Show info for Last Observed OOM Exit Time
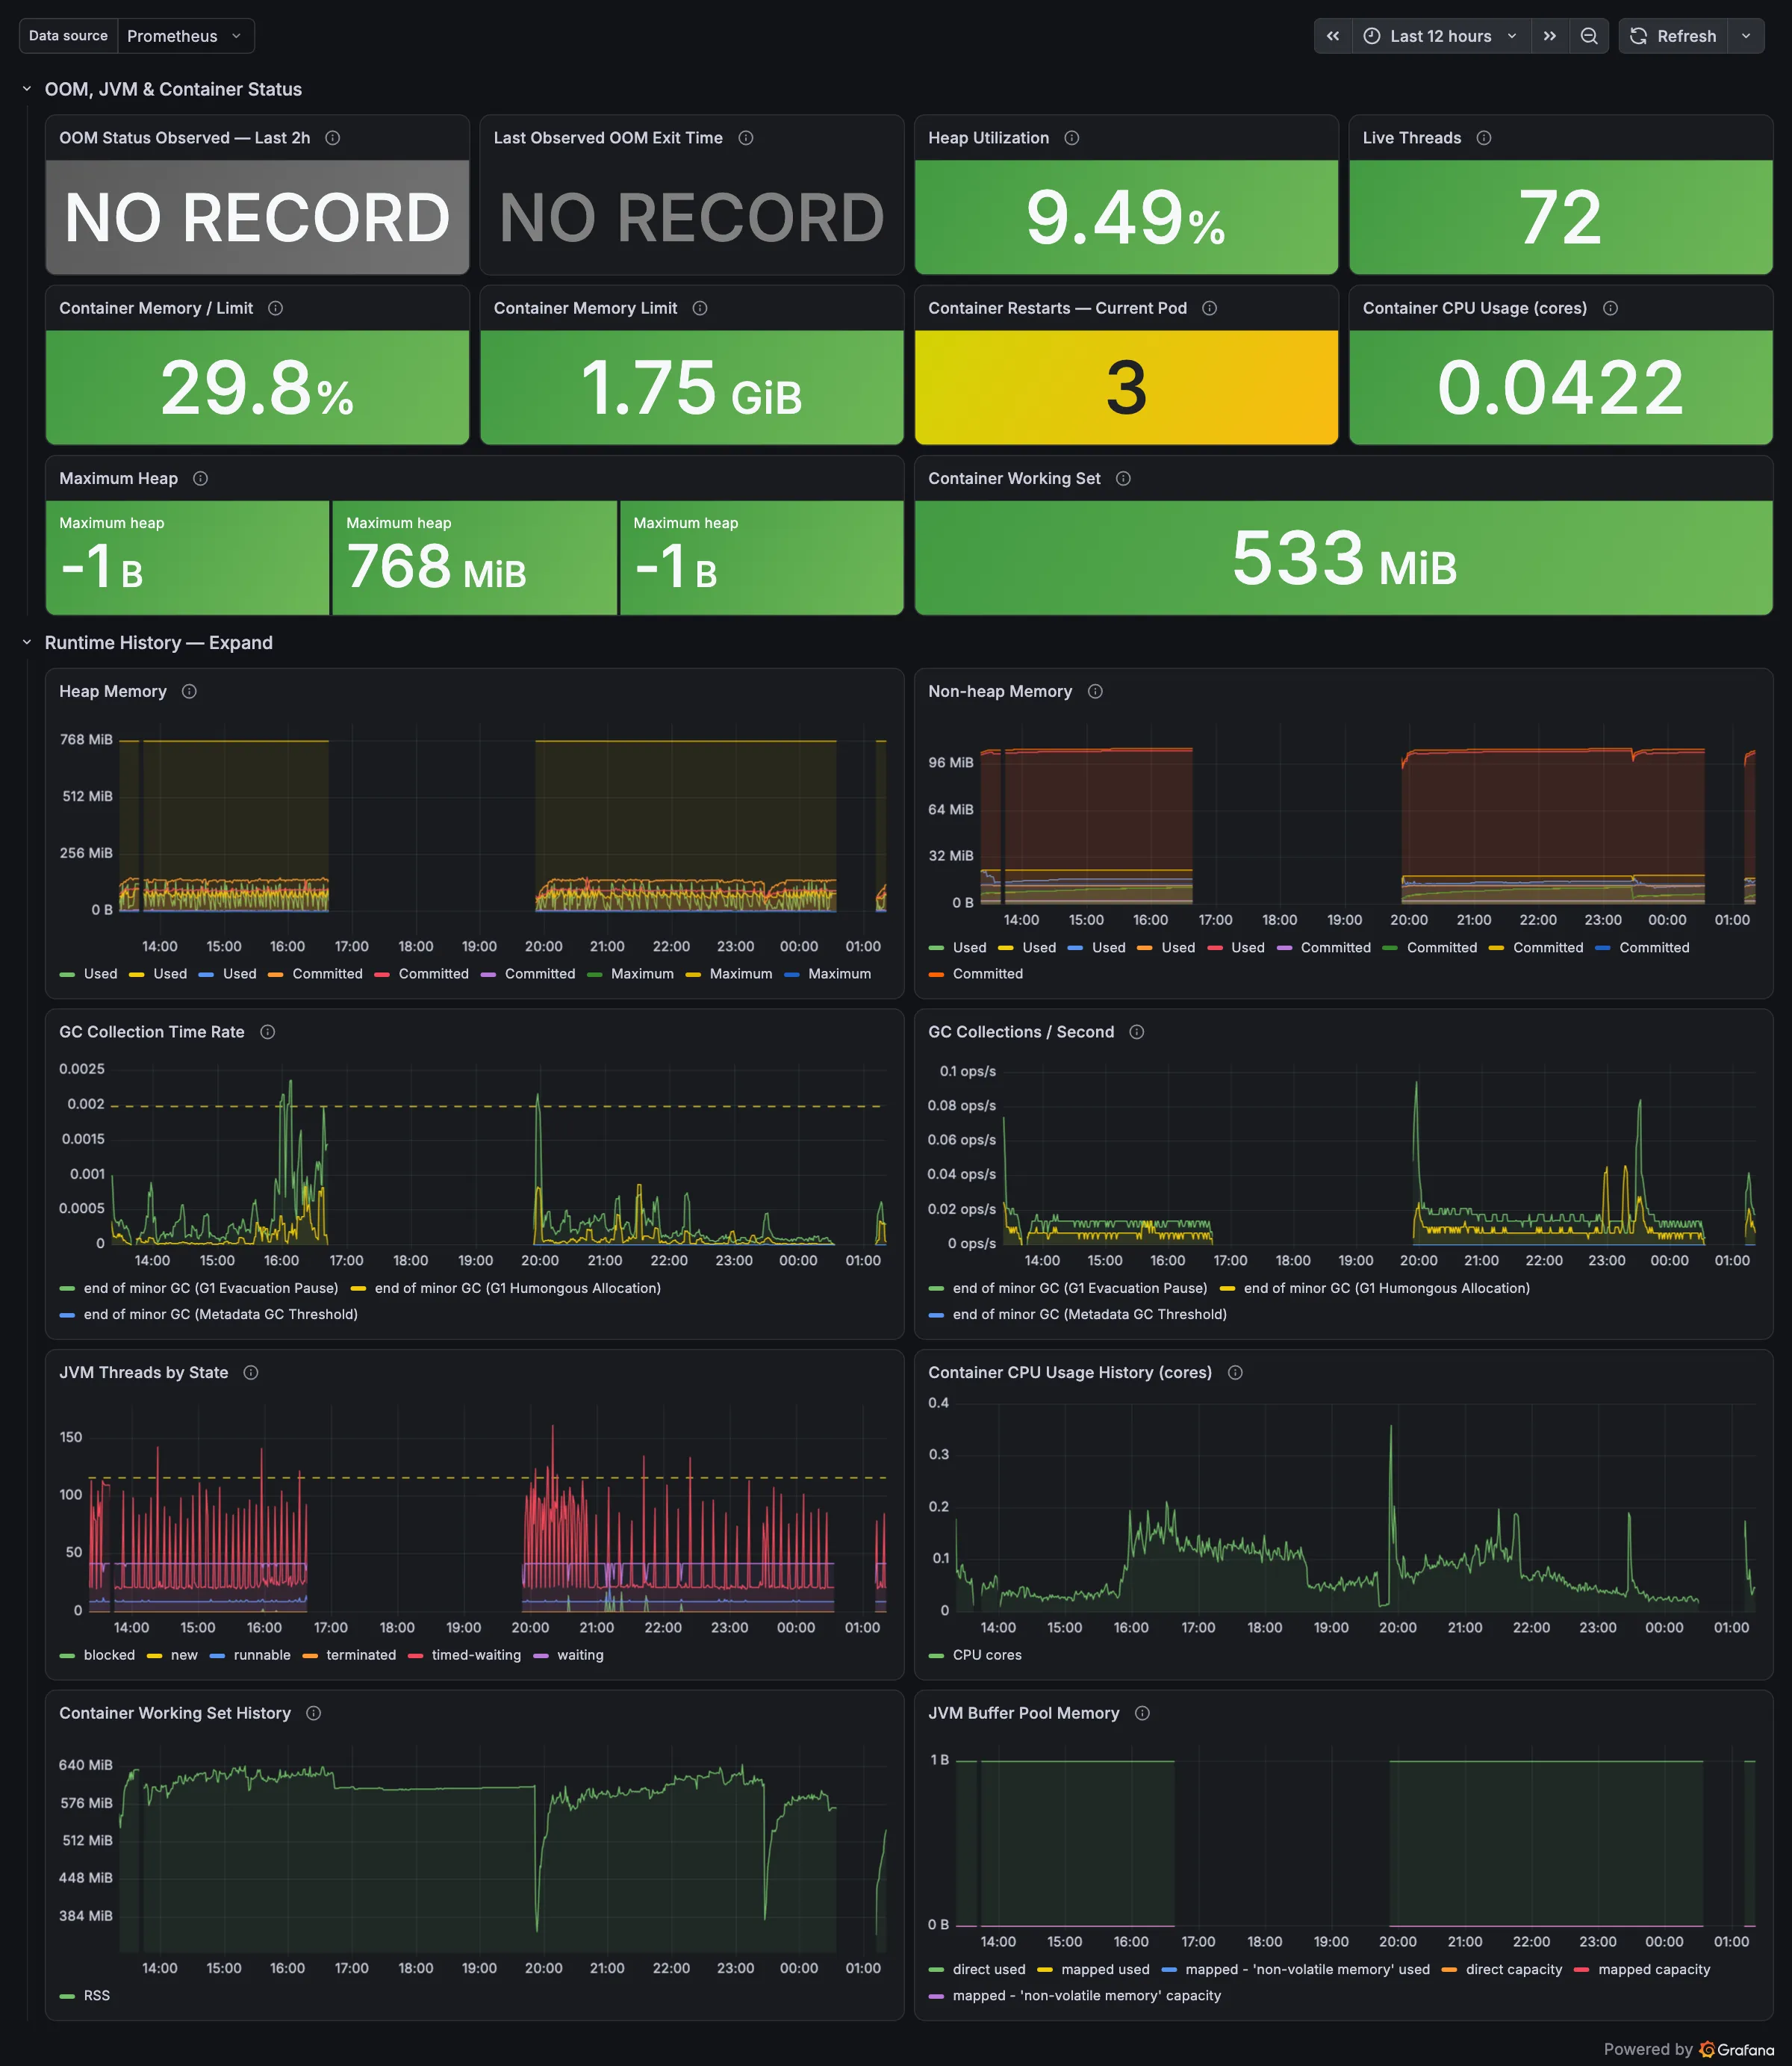This screenshot has height=2066, width=1792. [x=746, y=138]
